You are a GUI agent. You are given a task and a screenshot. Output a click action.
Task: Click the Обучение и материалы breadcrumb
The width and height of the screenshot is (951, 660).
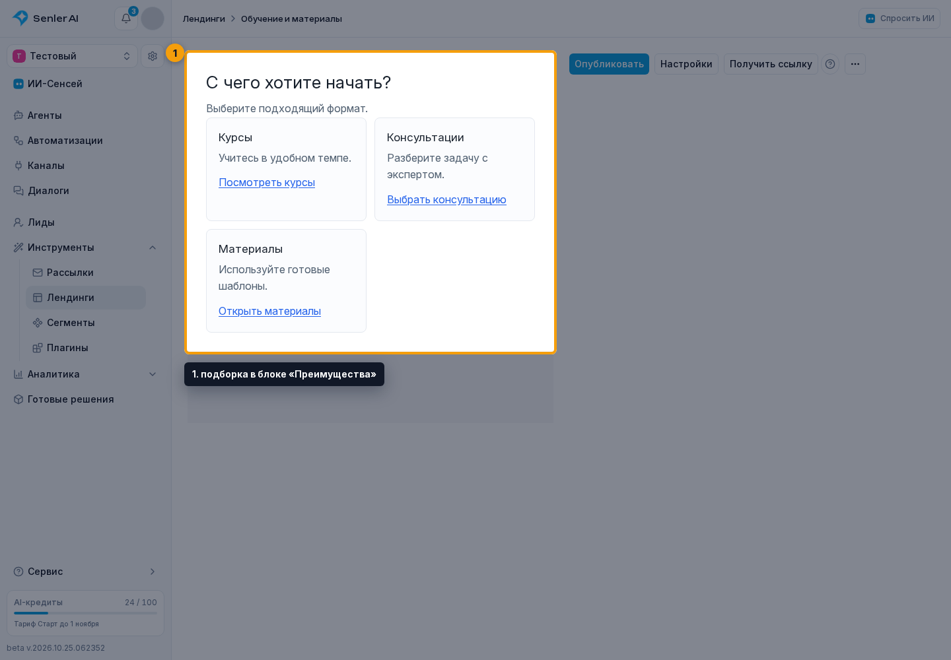(291, 18)
